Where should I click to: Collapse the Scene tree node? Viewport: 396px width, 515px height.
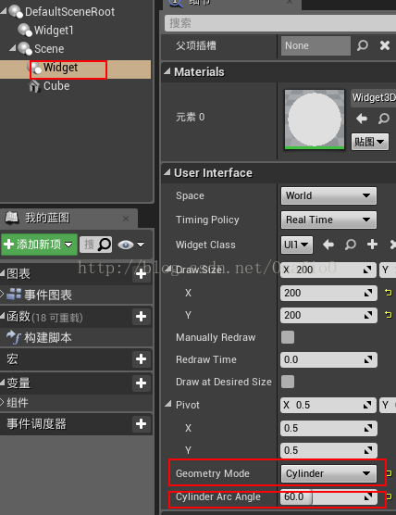(x=13, y=48)
